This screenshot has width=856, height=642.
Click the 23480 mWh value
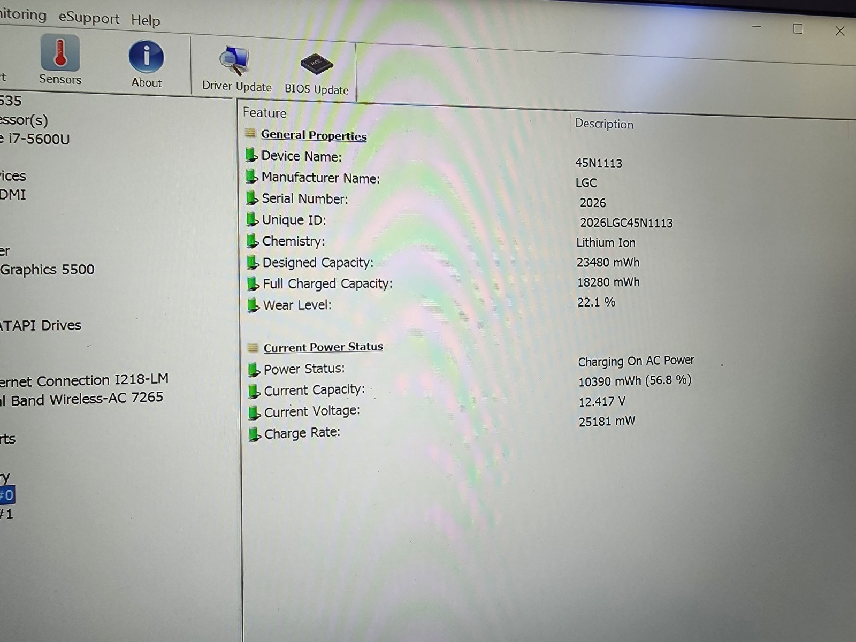tap(608, 262)
